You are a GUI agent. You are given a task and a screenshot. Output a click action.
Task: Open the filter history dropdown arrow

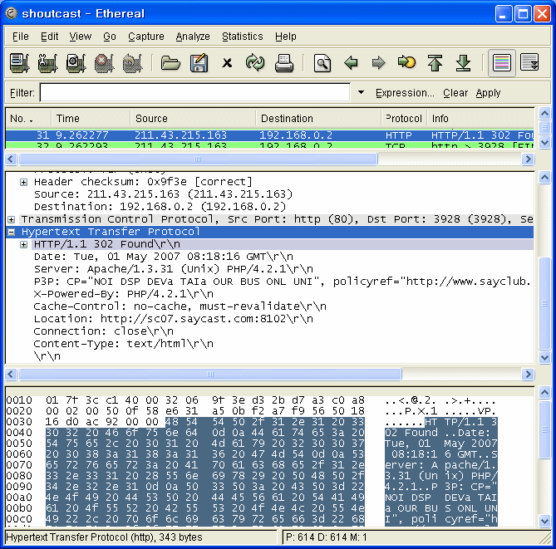pos(361,92)
